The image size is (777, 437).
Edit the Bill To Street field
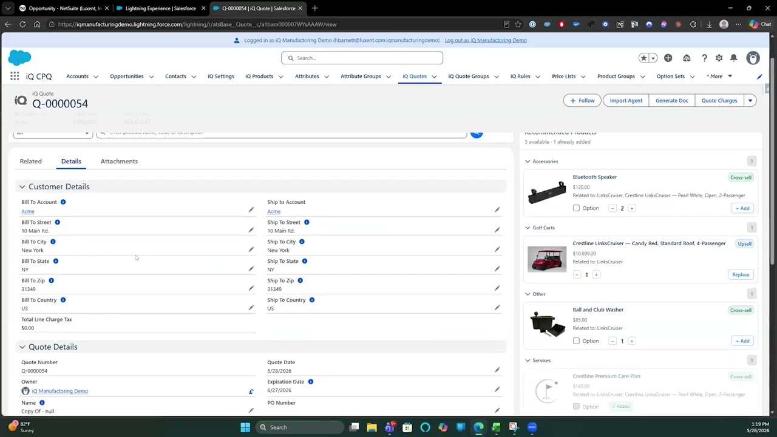point(251,230)
